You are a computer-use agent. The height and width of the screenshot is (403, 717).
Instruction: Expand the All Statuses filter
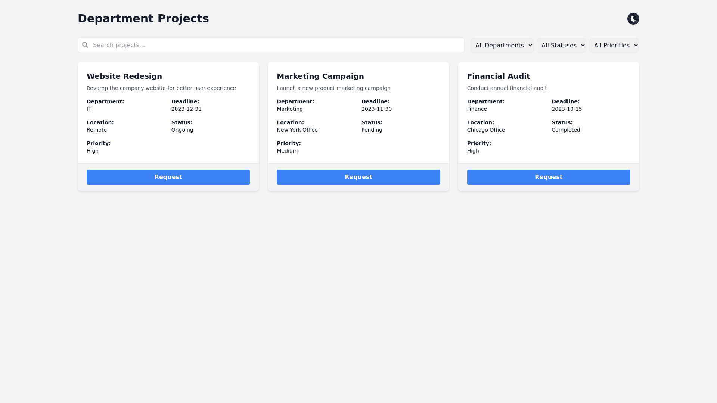pyautogui.click(x=561, y=46)
